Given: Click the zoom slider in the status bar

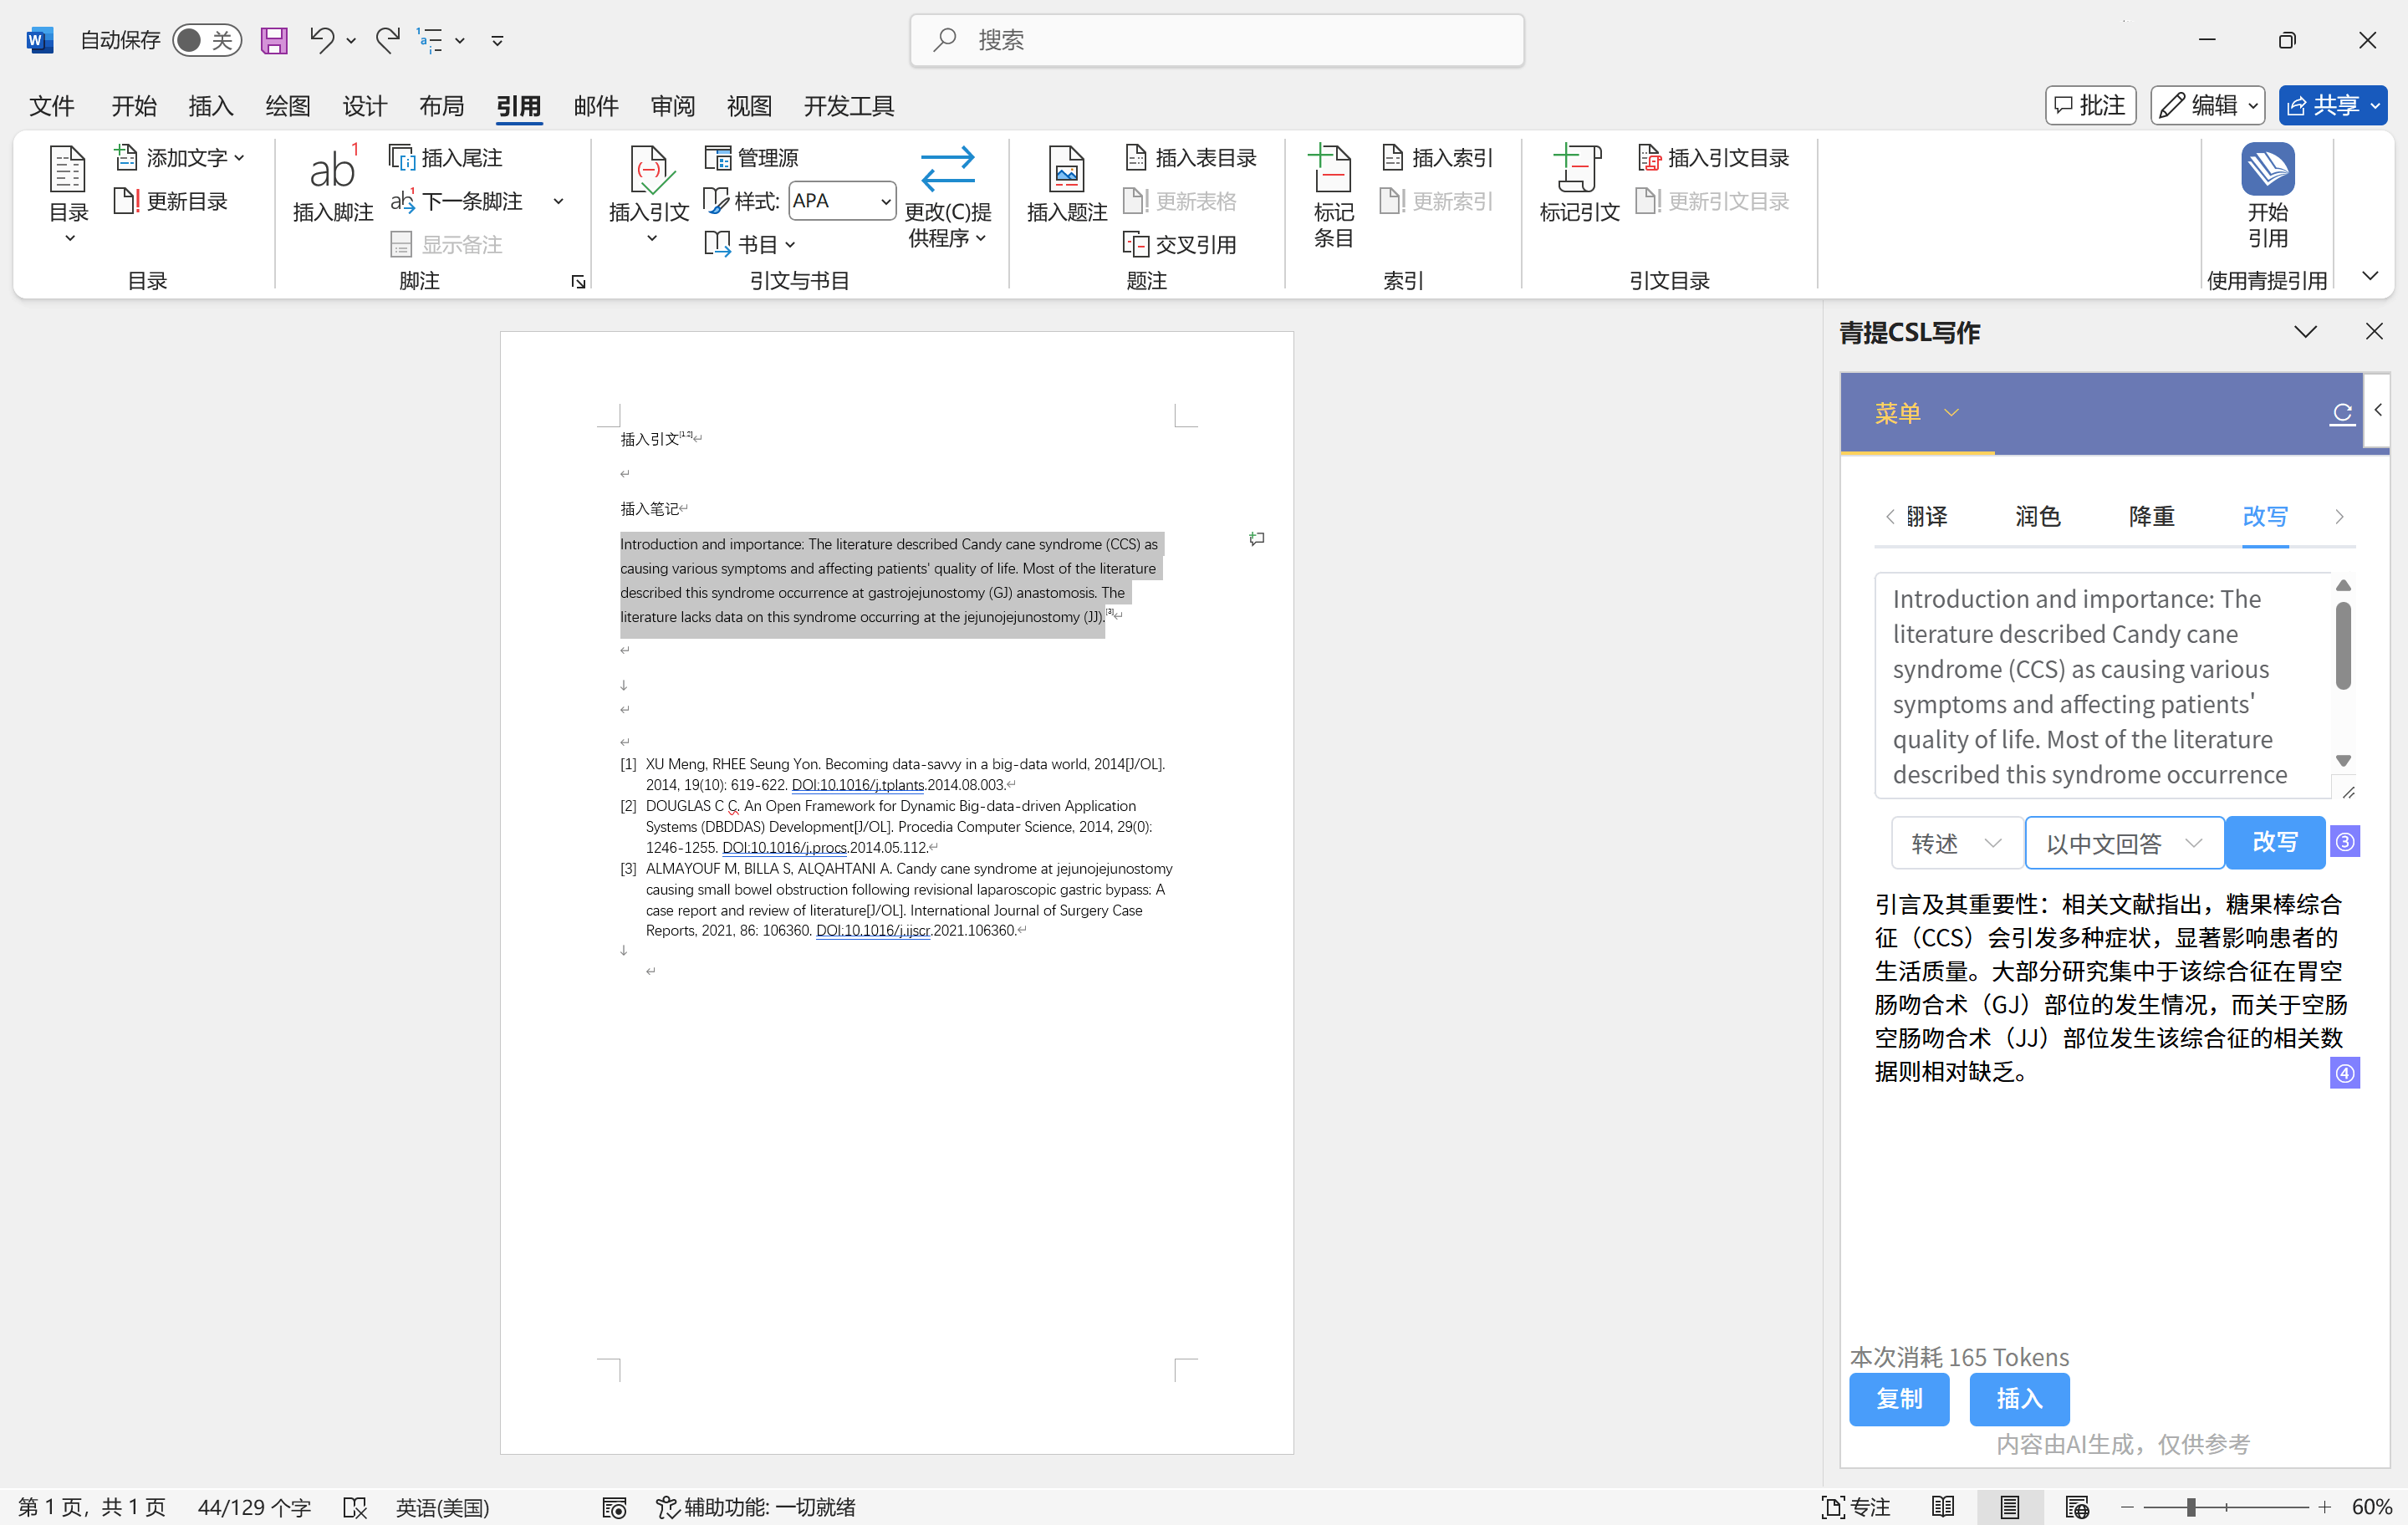Looking at the screenshot, I should click(x=2190, y=1506).
